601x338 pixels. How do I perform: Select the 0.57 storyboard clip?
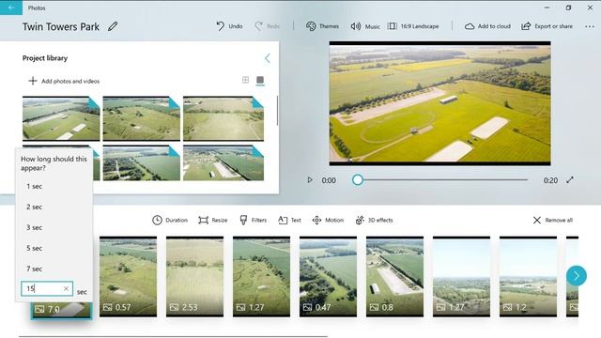(128, 276)
